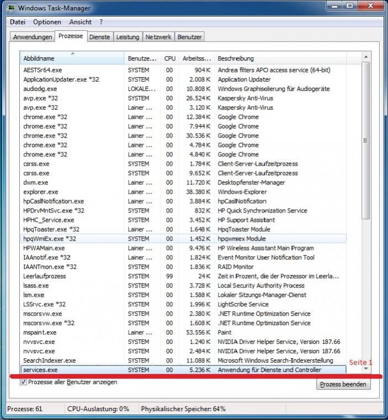This screenshot has width=388, height=420.
Task: Minimize the Task-Manager window
Action: 334,6
